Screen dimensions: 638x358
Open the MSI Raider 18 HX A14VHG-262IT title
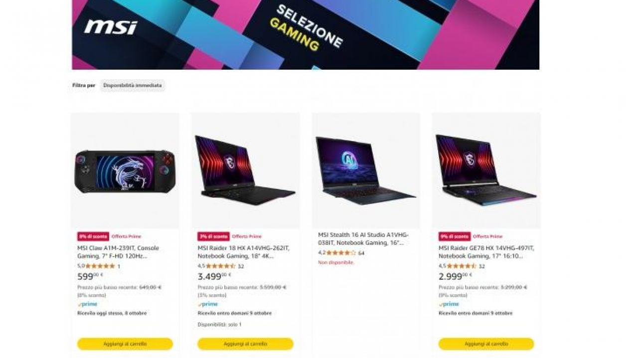coord(243,252)
